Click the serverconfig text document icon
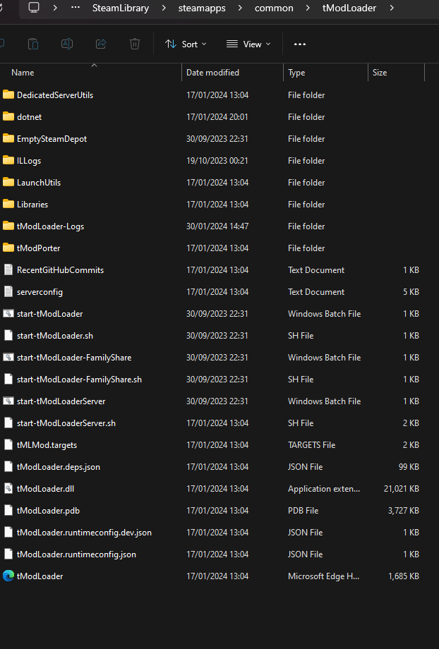Screen dimensions: 439x649 point(8,292)
